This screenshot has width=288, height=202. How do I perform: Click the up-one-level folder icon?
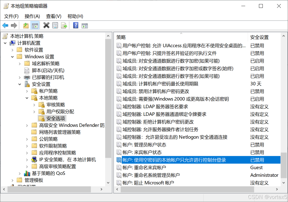(x=26, y=25)
